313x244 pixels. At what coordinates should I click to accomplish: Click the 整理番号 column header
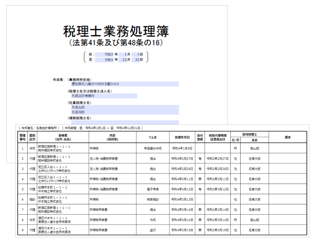[x=23, y=137]
